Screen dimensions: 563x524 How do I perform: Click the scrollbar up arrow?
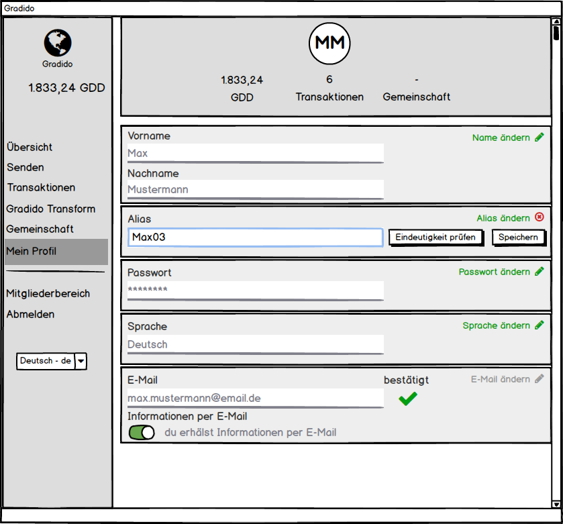pyautogui.click(x=556, y=21)
